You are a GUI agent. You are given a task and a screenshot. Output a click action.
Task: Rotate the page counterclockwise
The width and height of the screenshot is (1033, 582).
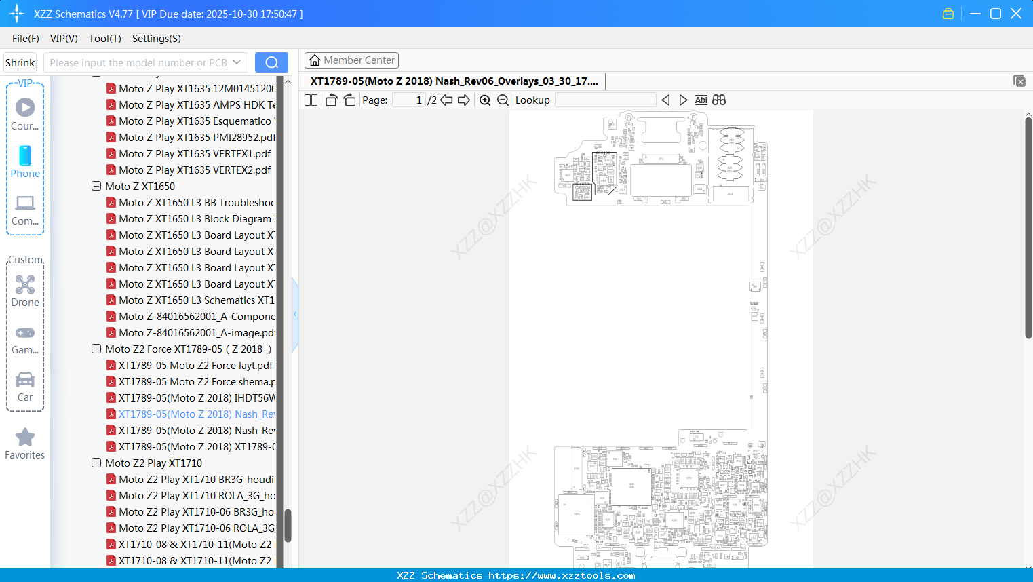tap(331, 100)
